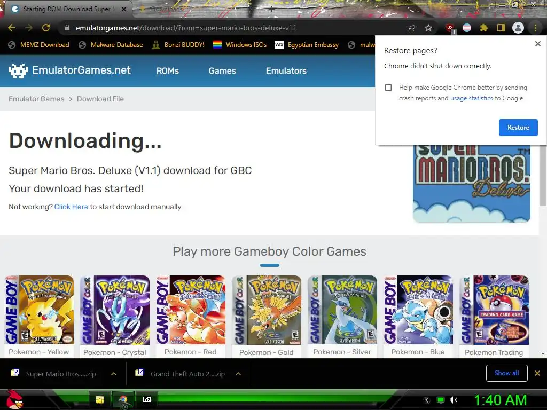Click the scrollbar down arrow

coord(543,353)
